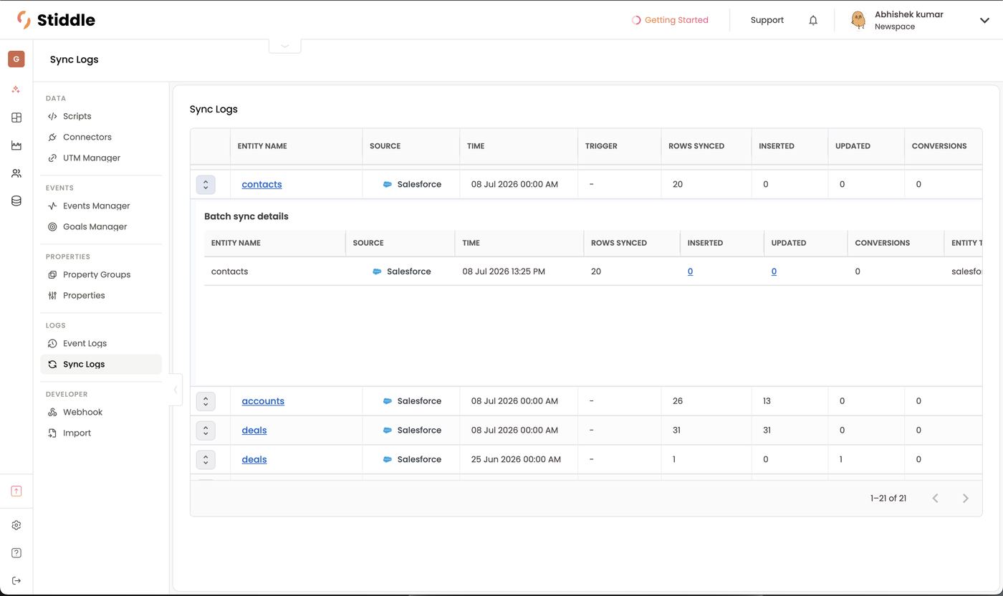Click the Scripts code icon
1003x596 pixels.
tap(52, 116)
